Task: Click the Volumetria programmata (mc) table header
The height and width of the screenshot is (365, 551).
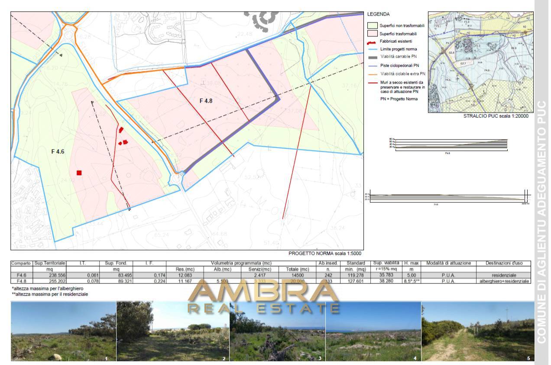Action: [x=241, y=263]
